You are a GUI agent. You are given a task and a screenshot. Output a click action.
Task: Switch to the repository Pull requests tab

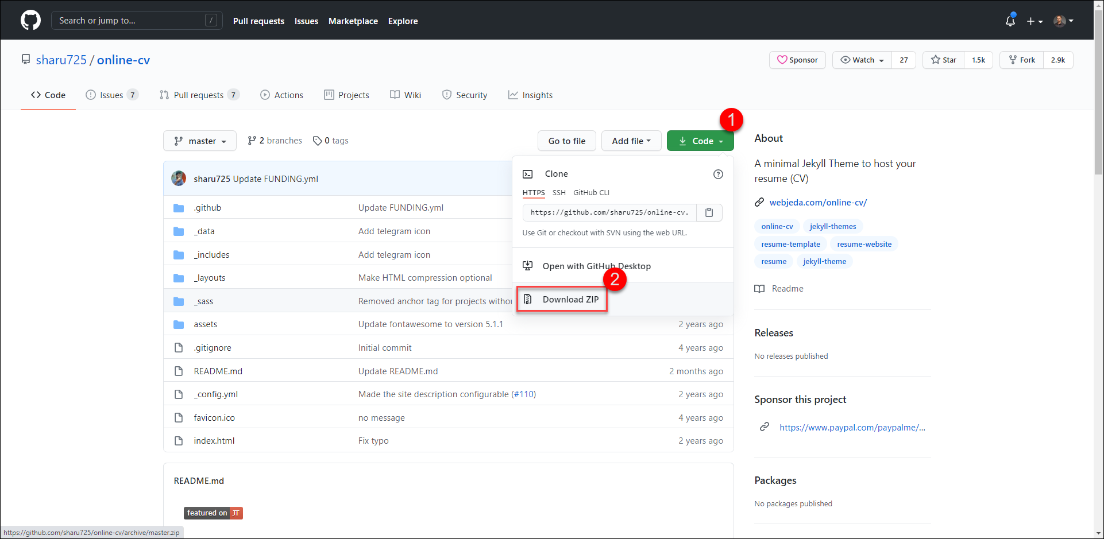pos(199,95)
